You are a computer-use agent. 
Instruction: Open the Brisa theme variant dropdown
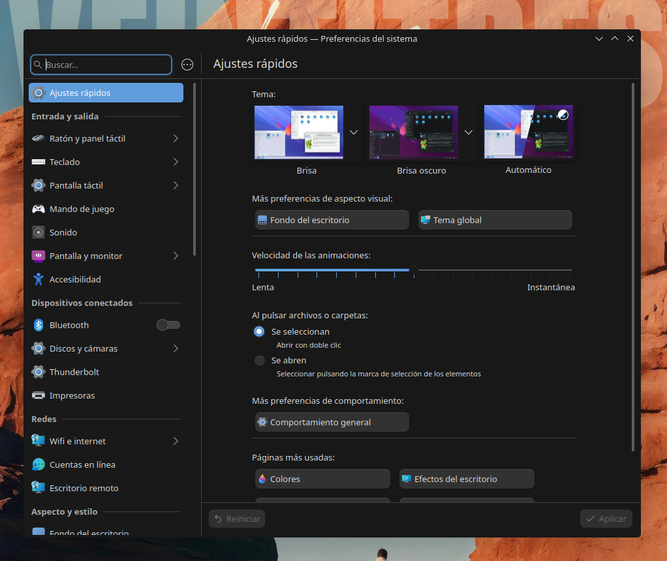point(353,132)
